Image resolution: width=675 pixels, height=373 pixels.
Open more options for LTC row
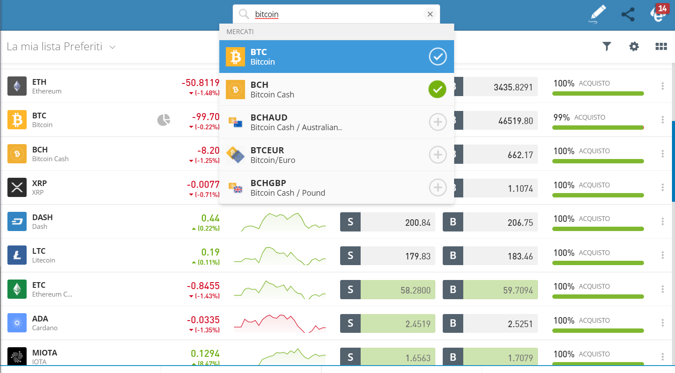click(662, 255)
